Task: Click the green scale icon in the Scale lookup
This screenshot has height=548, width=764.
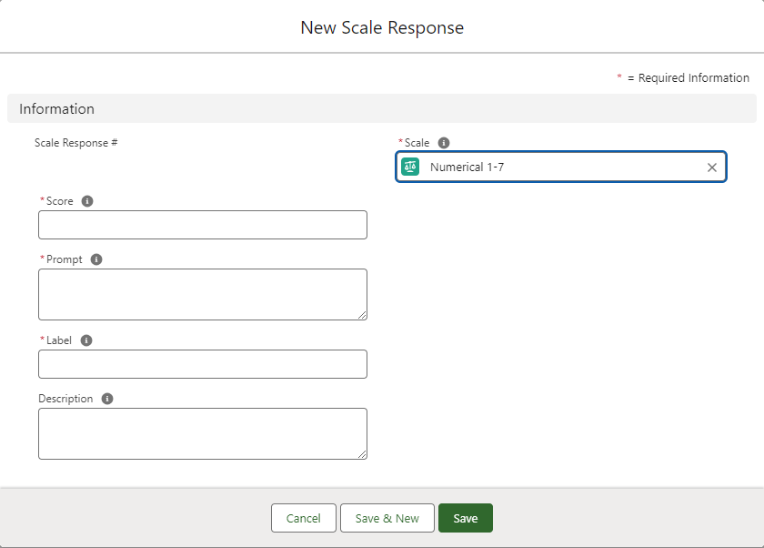Action: tap(411, 167)
